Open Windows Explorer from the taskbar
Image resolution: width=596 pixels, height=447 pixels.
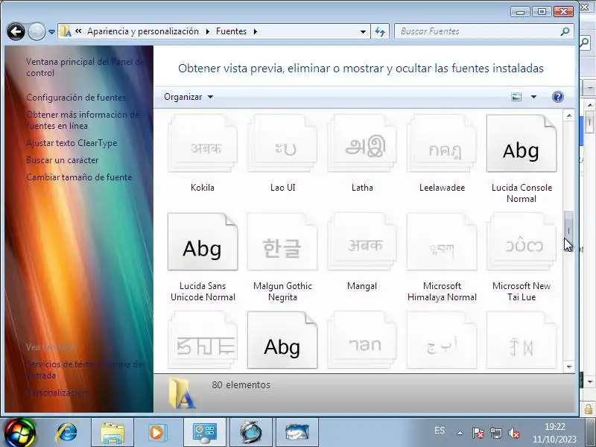[112, 433]
